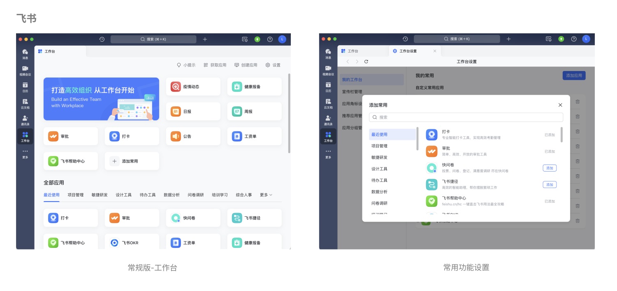Select 数据分析 tab under 全部应用
Image resolution: width=617 pixels, height=291 pixels.
click(x=172, y=195)
